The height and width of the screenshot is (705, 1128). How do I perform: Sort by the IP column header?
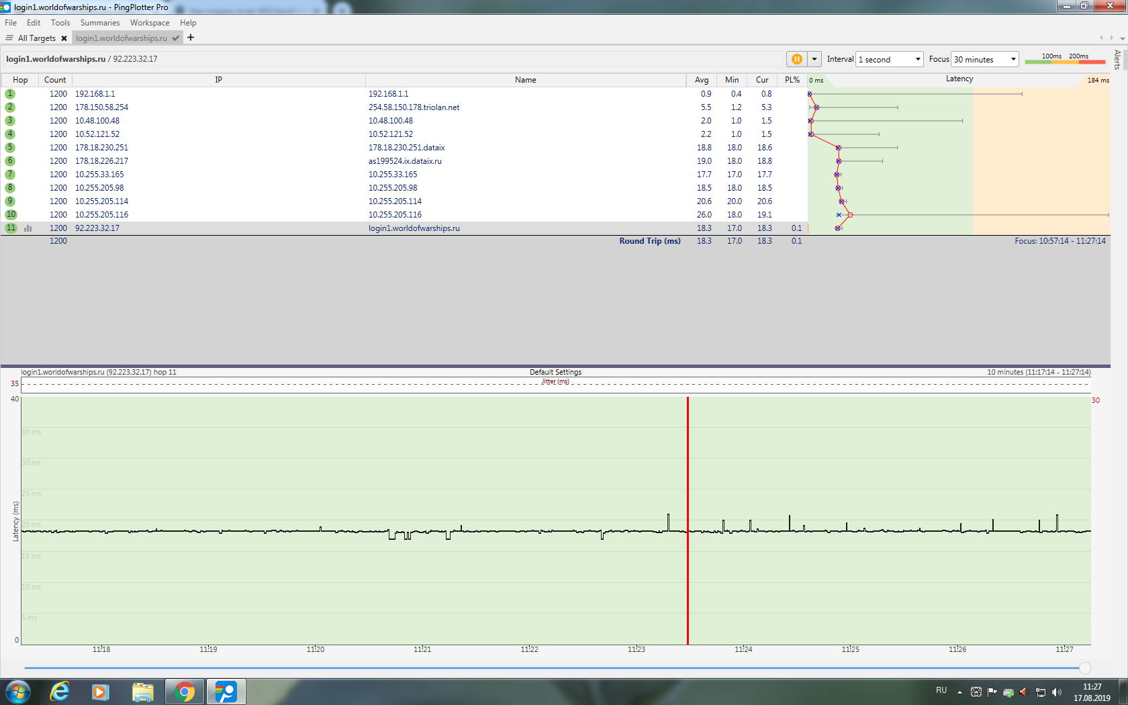click(219, 80)
